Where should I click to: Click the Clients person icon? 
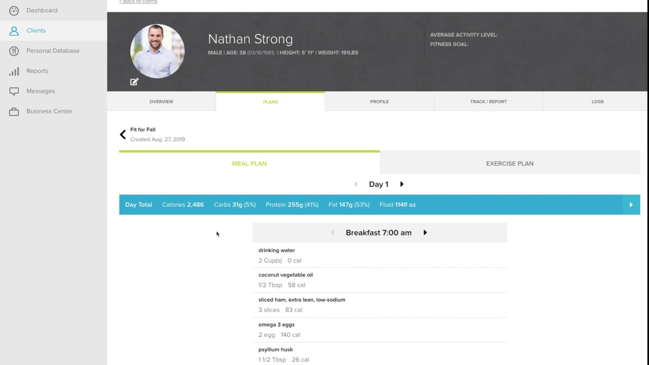click(14, 31)
